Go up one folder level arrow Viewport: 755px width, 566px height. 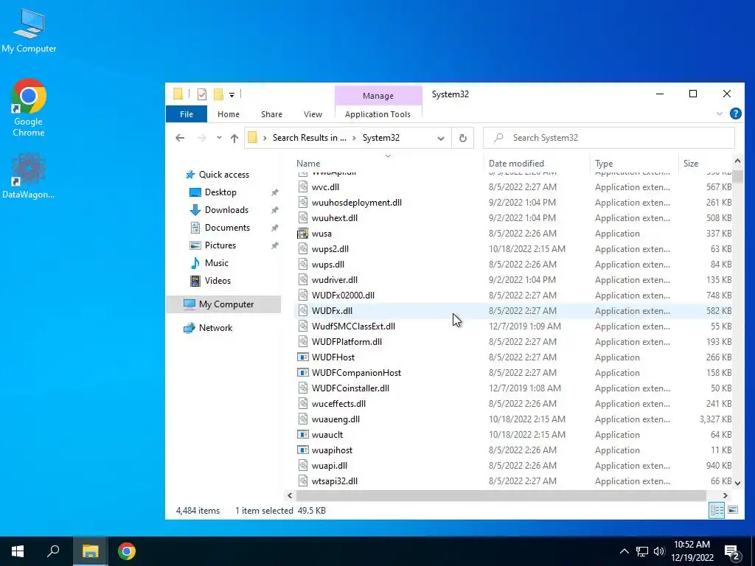(234, 138)
